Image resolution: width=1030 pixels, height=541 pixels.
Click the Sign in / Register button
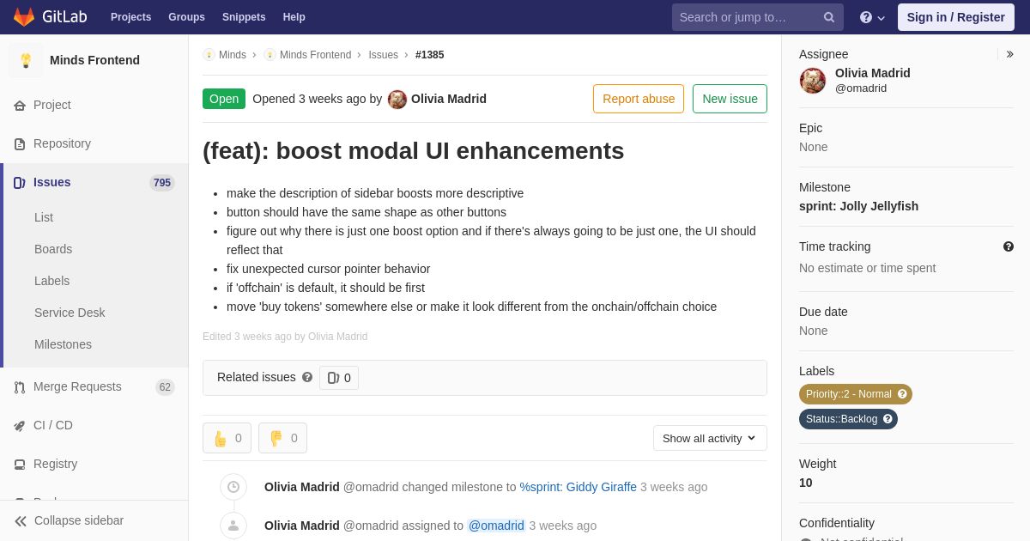tap(955, 17)
